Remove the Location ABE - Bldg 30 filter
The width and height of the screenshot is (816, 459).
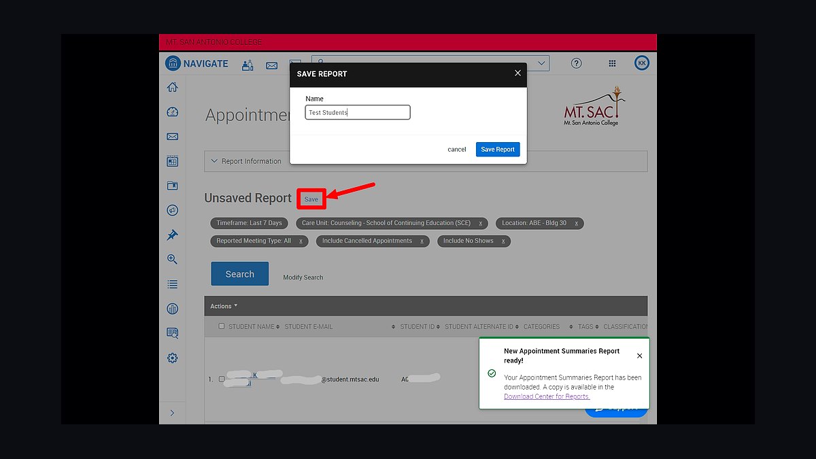576,223
